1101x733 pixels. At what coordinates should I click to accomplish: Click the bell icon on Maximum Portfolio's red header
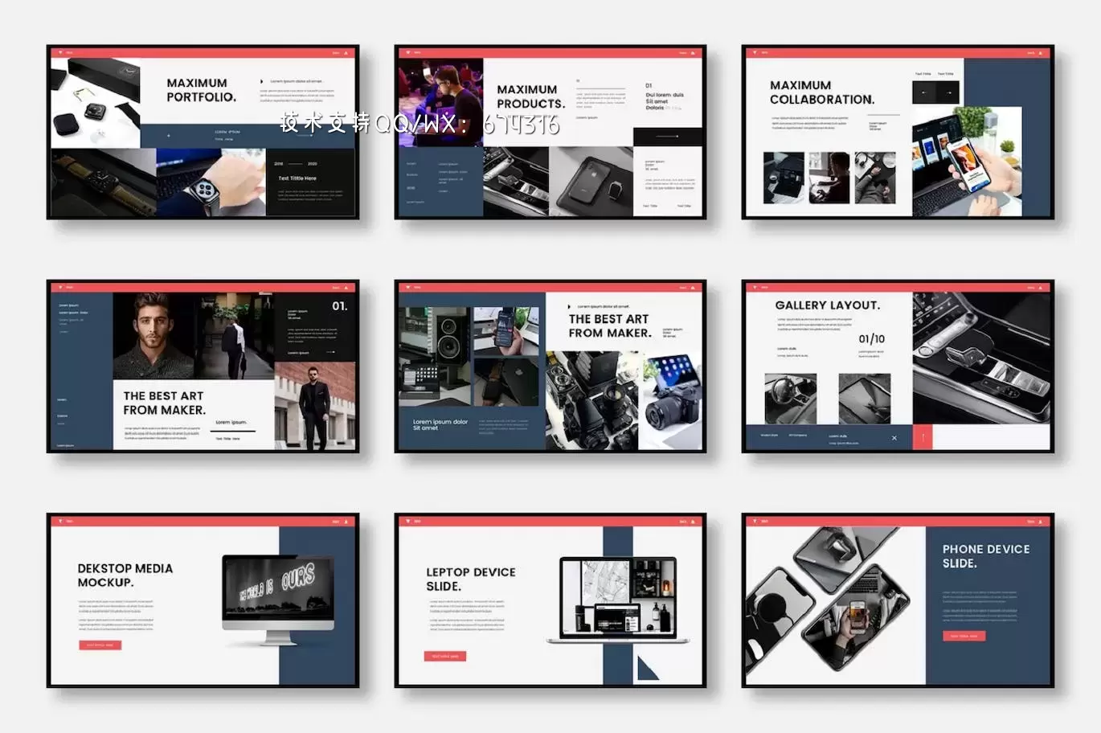[346, 51]
